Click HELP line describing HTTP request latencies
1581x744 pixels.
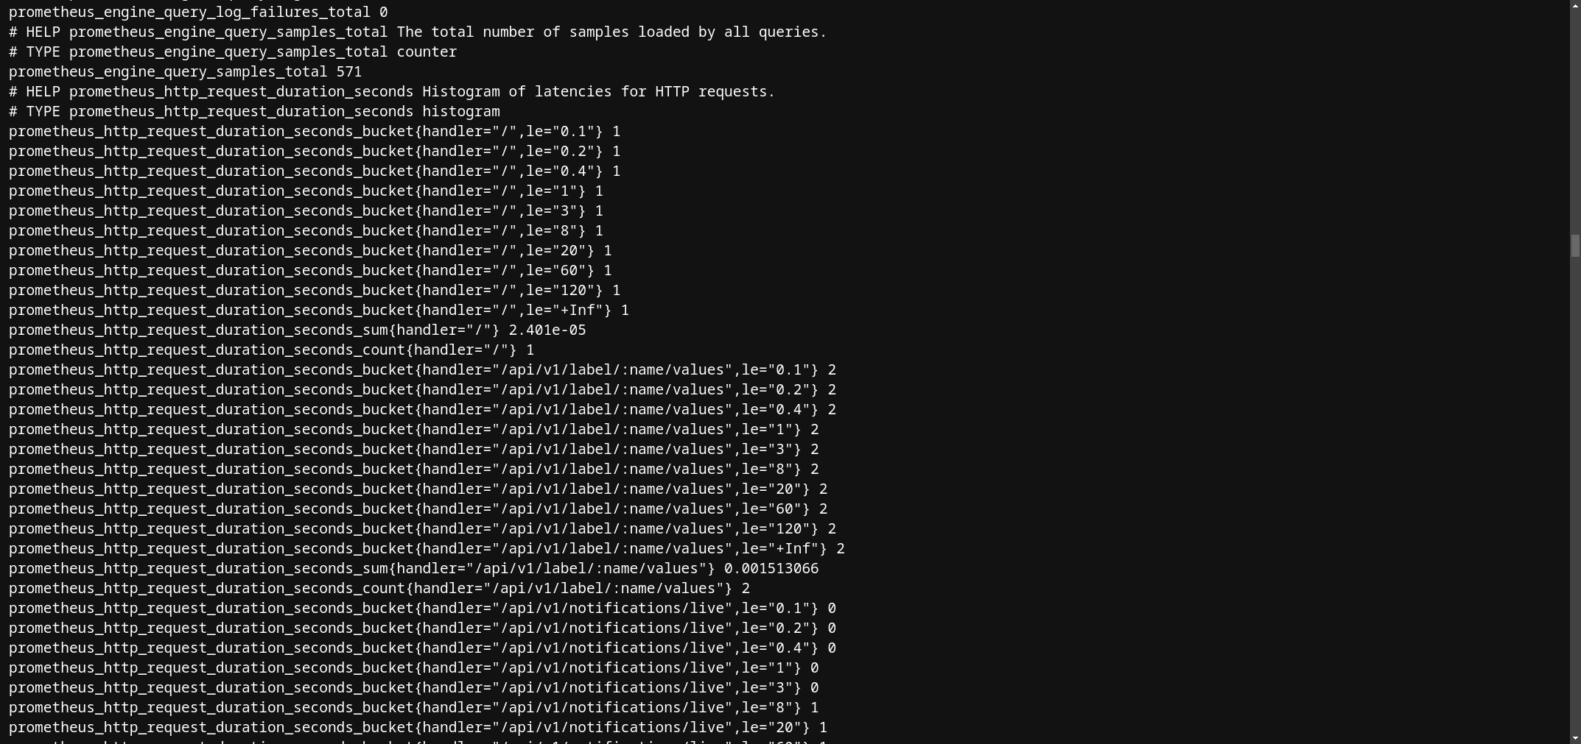coord(391,92)
